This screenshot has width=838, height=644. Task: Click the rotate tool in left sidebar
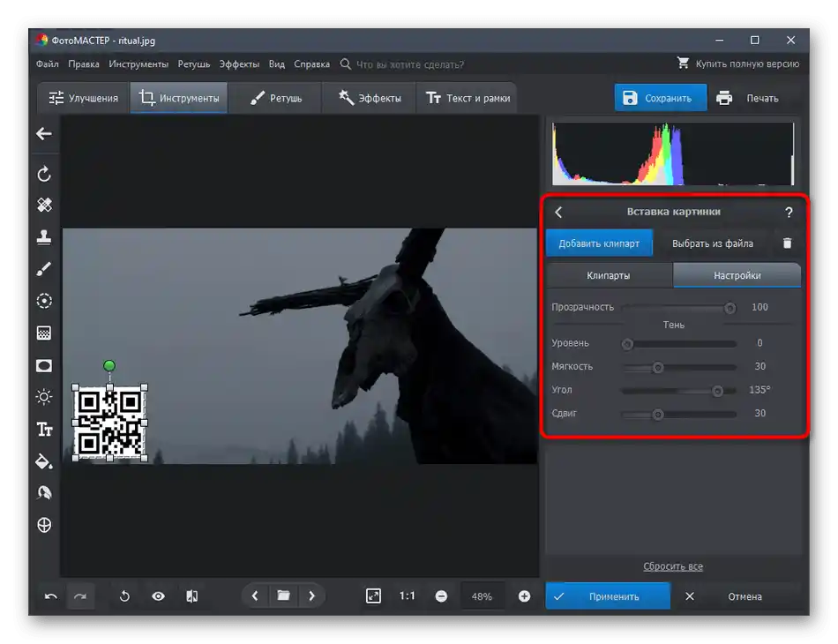tap(44, 174)
